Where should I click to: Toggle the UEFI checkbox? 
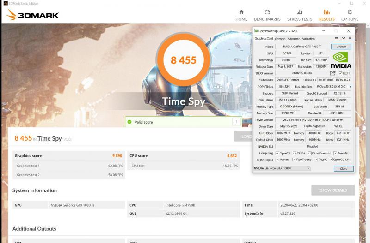340,73
